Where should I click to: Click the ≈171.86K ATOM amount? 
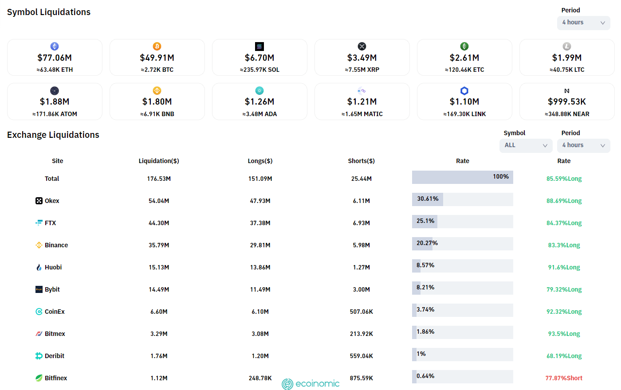click(x=55, y=114)
